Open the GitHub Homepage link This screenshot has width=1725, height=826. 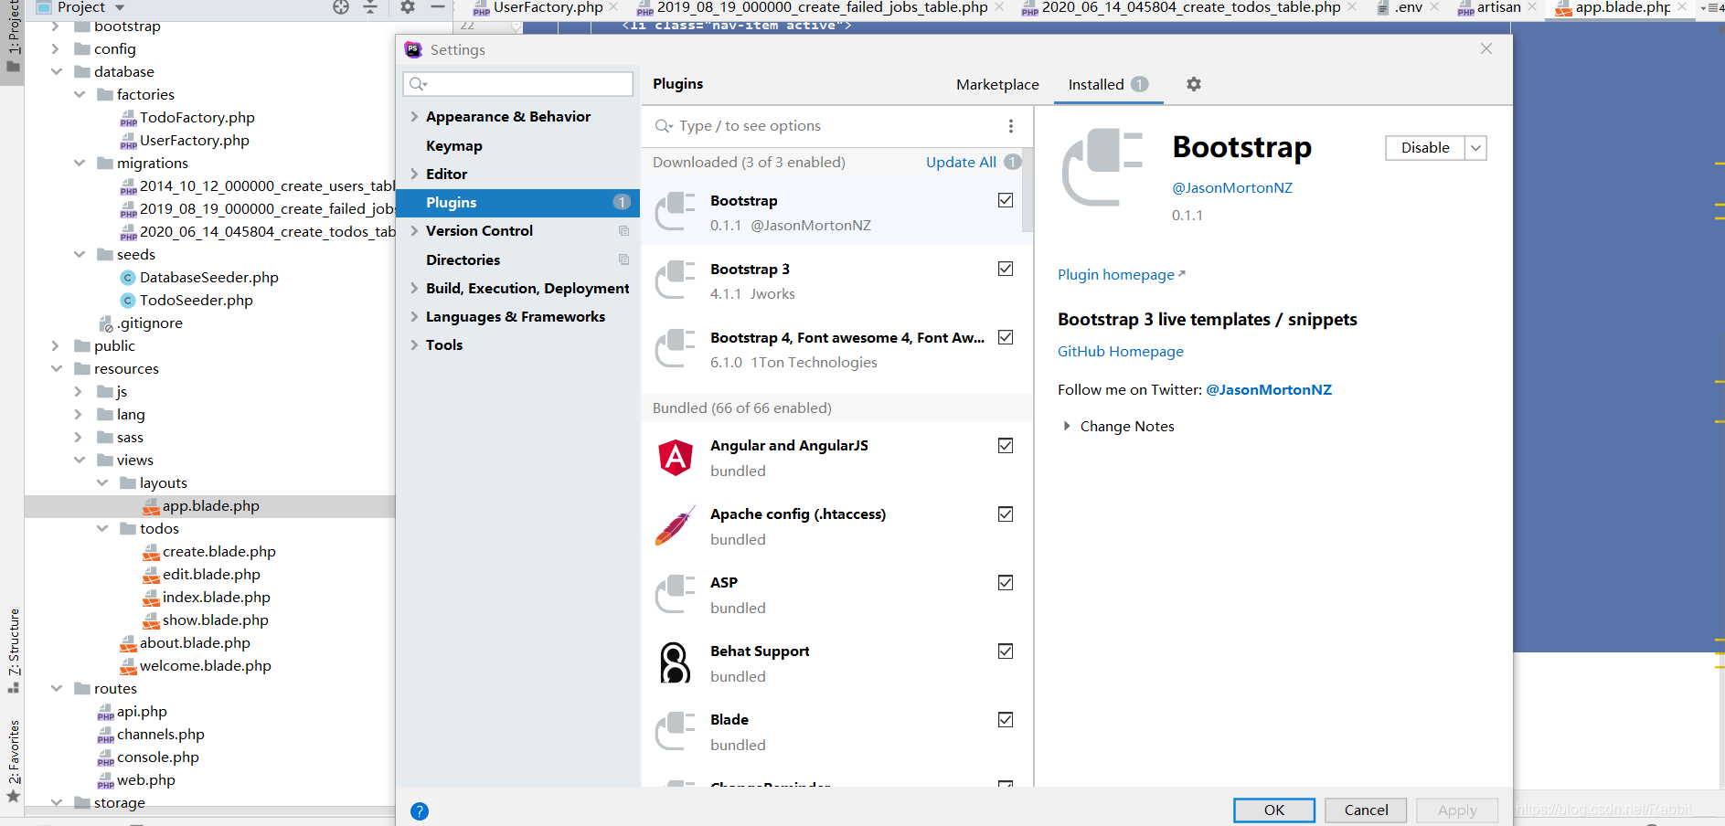pos(1121,351)
